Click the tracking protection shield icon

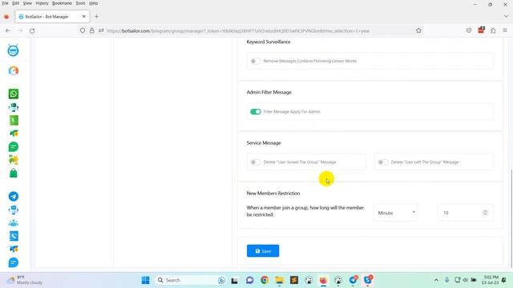point(83,30)
